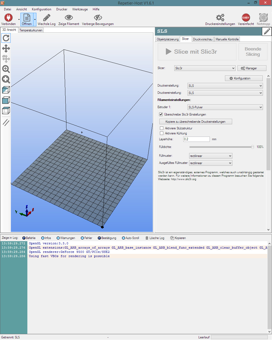Open the Druckereinstellung dropdown
Image resolution: width=272 pixels, height=340 pixels.
225,93
